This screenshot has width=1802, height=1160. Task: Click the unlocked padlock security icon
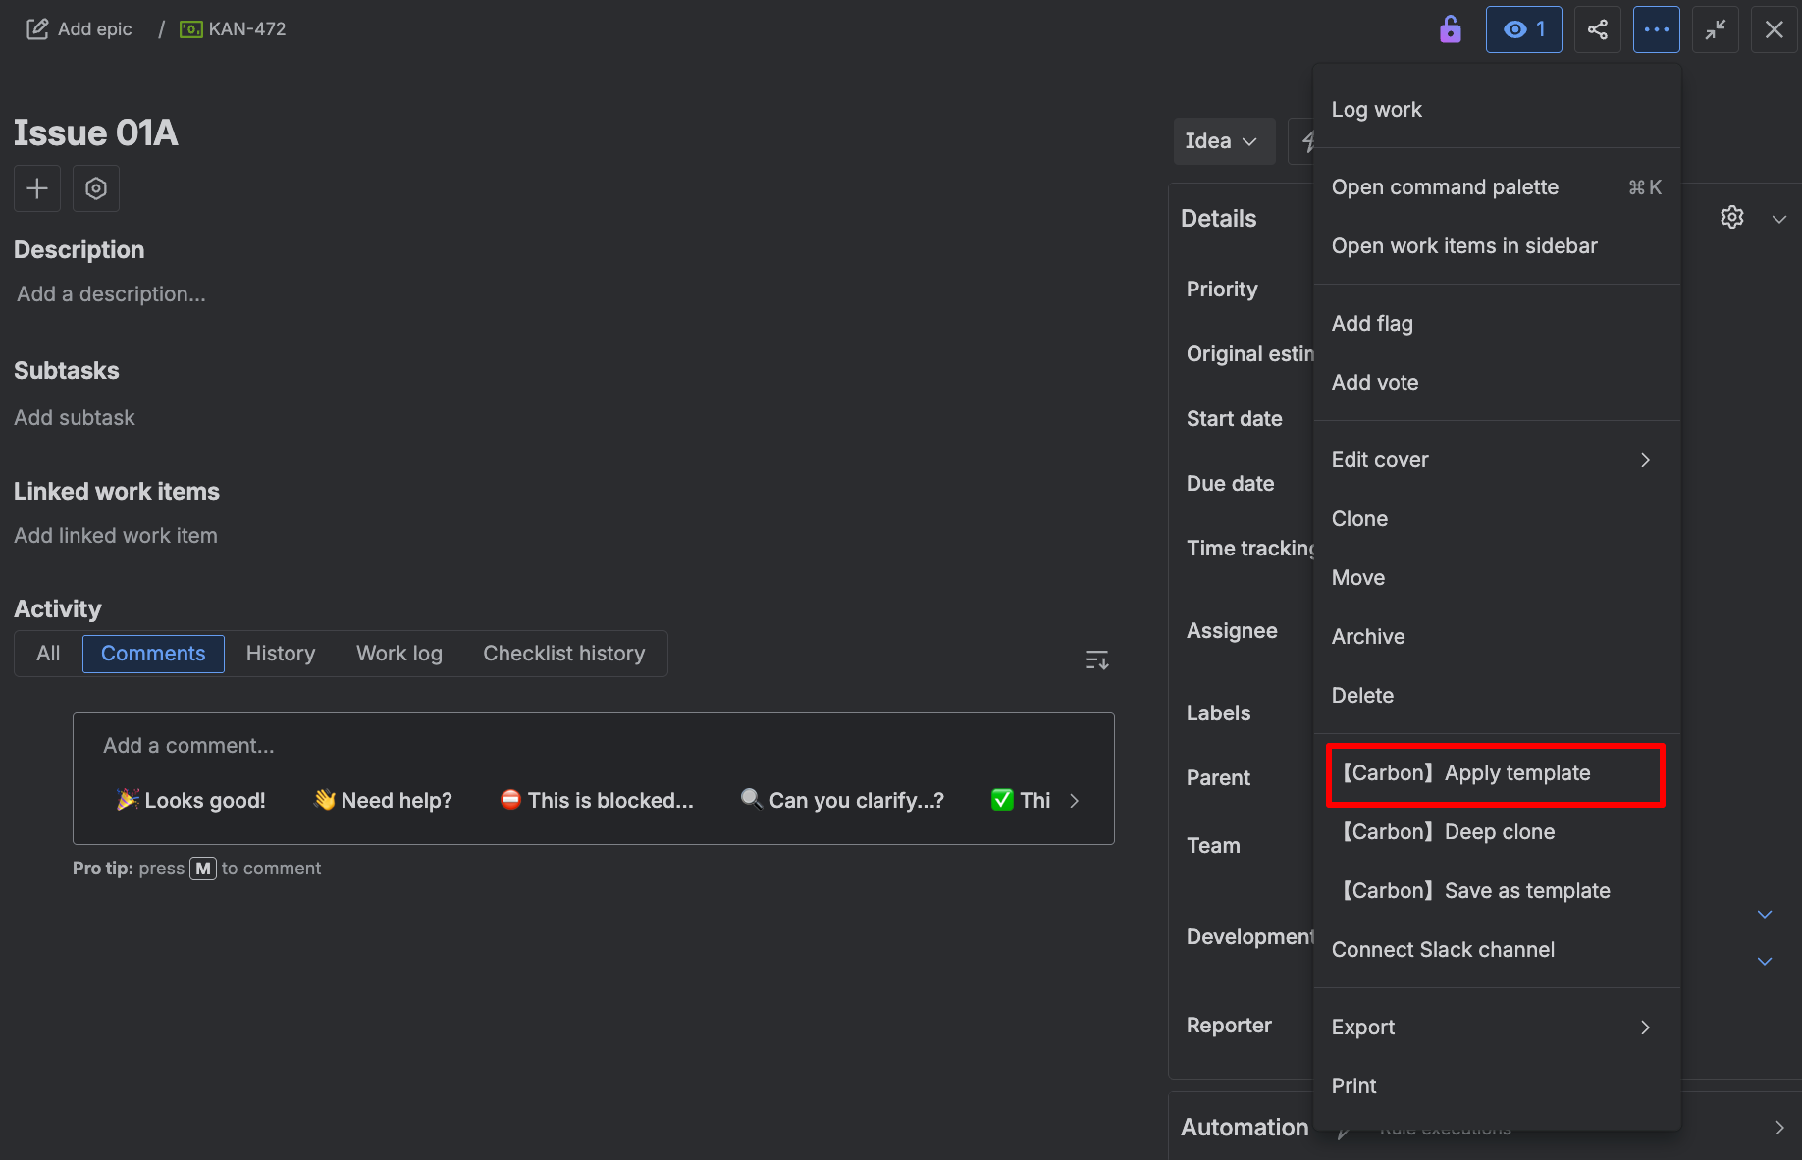click(1451, 29)
